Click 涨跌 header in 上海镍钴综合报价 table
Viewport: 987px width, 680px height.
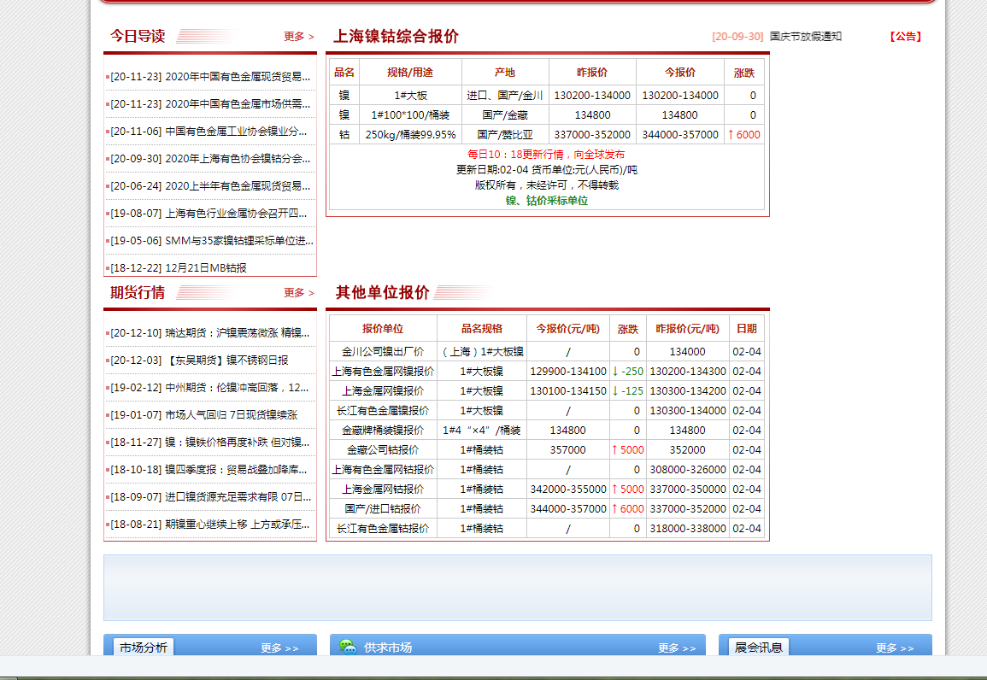pos(744,73)
